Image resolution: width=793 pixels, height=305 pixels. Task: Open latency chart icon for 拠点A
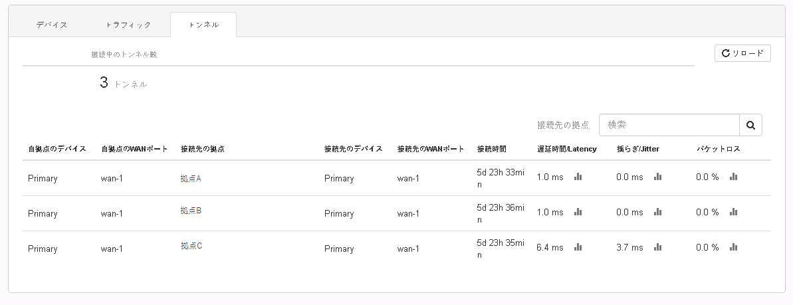(578, 177)
